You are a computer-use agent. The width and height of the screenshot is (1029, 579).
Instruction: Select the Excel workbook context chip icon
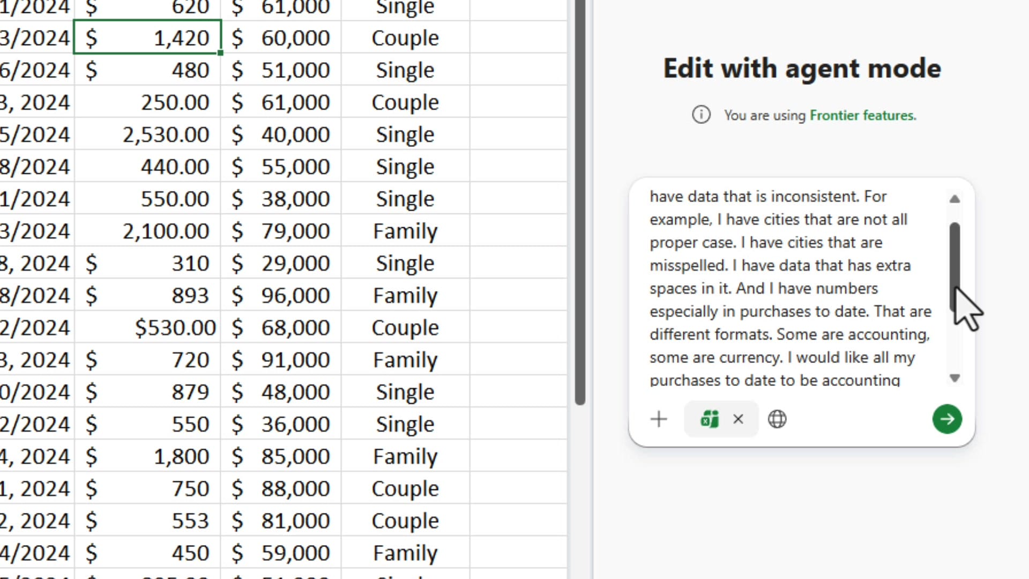pos(709,419)
